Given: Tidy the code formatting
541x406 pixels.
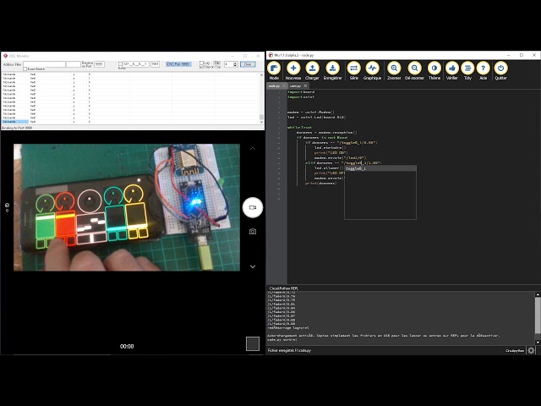Looking at the screenshot, I should pyautogui.click(x=467, y=71).
